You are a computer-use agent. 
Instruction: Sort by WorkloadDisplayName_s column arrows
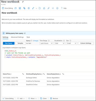[44, 74]
